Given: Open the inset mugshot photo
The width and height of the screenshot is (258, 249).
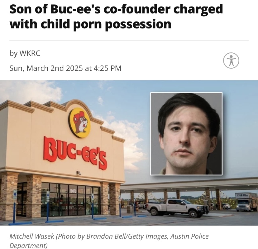Looking at the screenshot, I should coord(186,134).
